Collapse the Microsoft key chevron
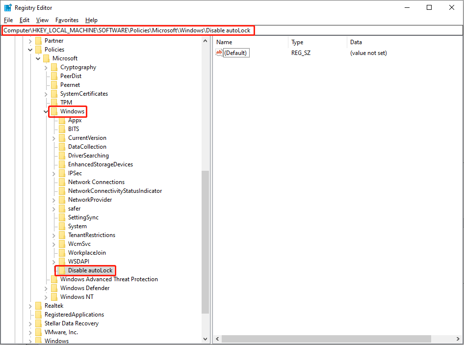The width and height of the screenshot is (464, 345). tap(38, 58)
